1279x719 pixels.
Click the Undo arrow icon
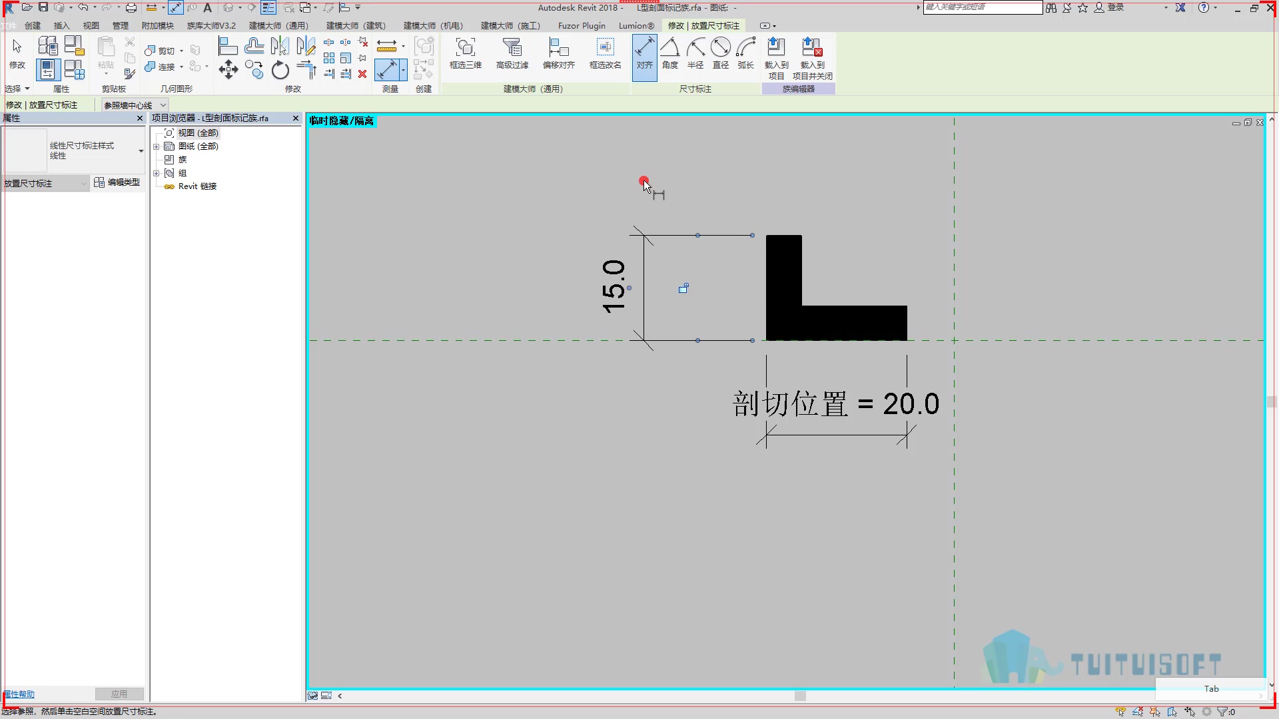83,7
